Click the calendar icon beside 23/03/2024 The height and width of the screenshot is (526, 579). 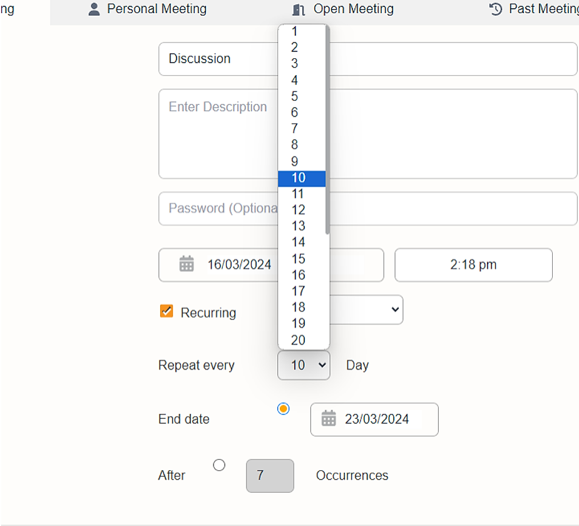click(329, 418)
